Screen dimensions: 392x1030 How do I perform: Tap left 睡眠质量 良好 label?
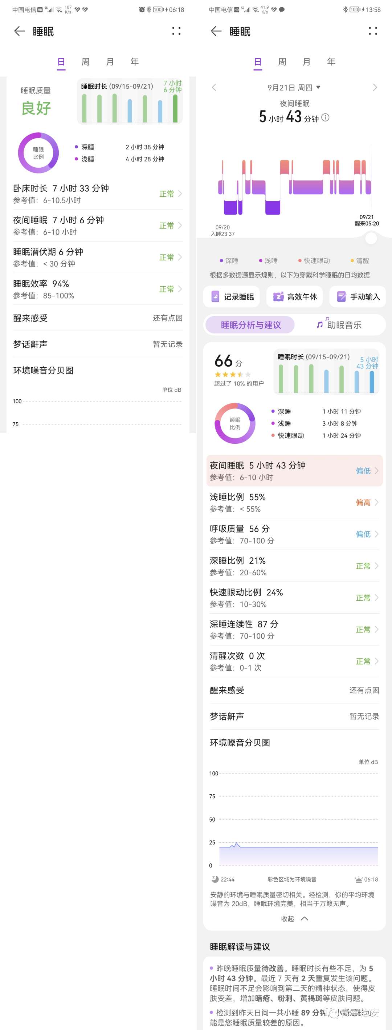[36, 101]
